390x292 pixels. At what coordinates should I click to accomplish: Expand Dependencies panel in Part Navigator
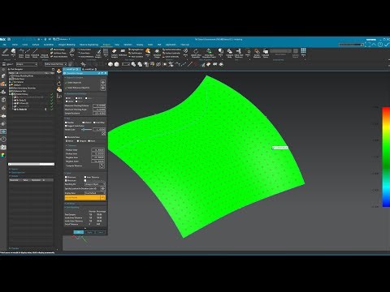click(x=16, y=173)
